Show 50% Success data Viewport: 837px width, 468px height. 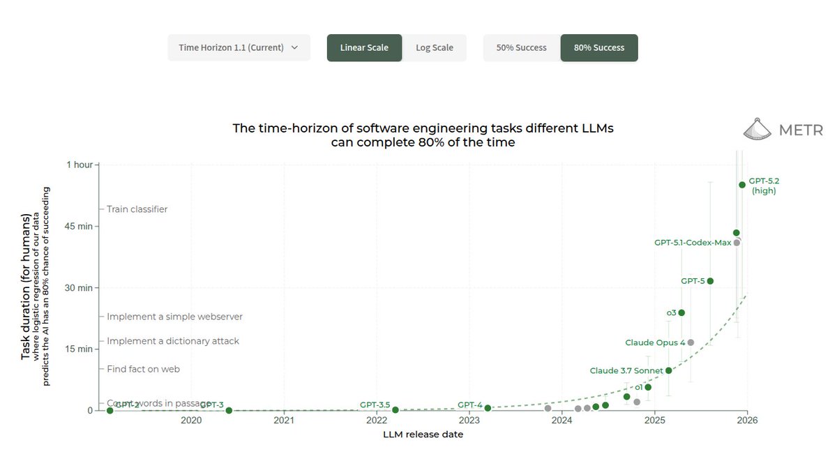click(522, 47)
